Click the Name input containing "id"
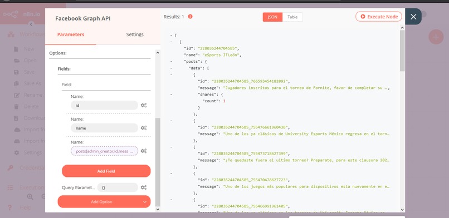The width and height of the screenshot is (449, 218). point(104,105)
